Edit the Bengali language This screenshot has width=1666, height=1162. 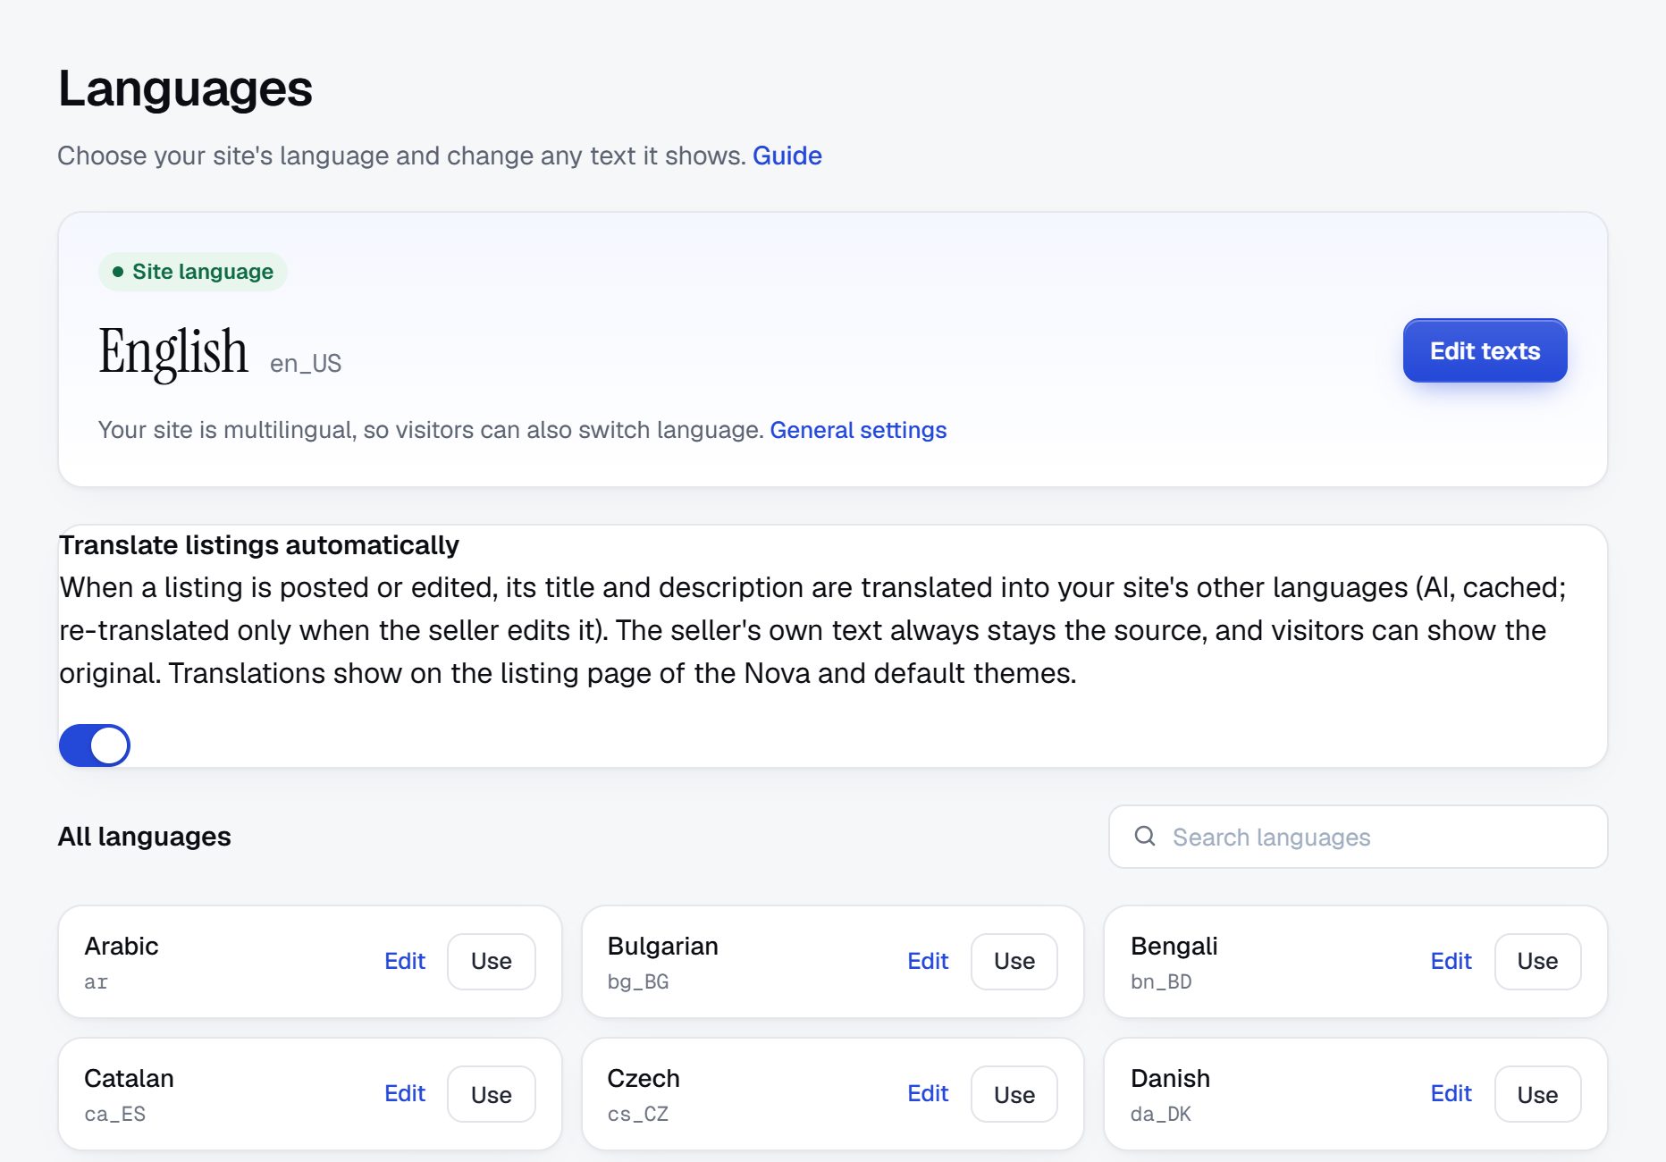(x=1451, y=961)
